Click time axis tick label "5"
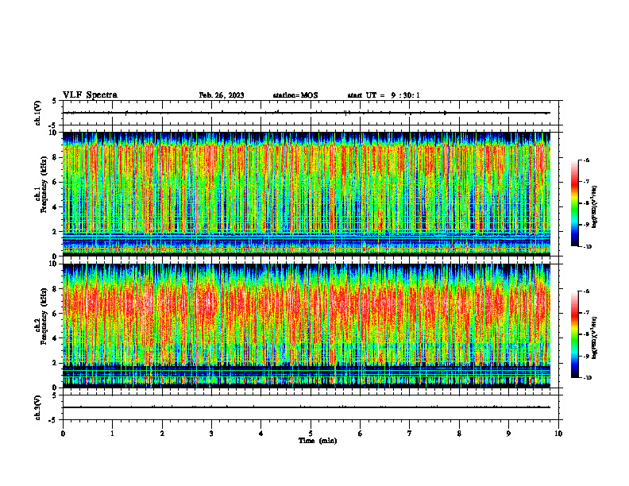Screen dimensions: 629x486 tap(311, 434)
